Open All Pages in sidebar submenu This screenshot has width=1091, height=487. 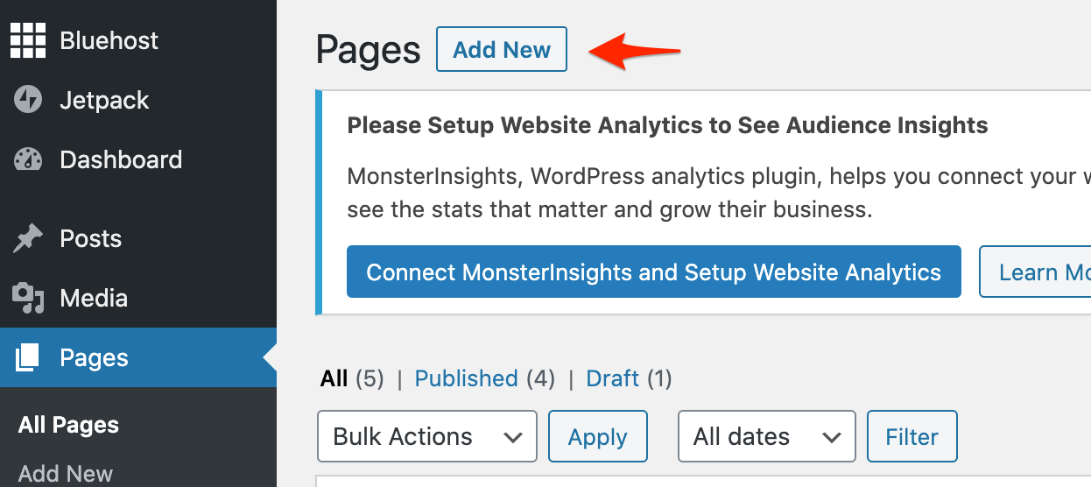[68, 426]
